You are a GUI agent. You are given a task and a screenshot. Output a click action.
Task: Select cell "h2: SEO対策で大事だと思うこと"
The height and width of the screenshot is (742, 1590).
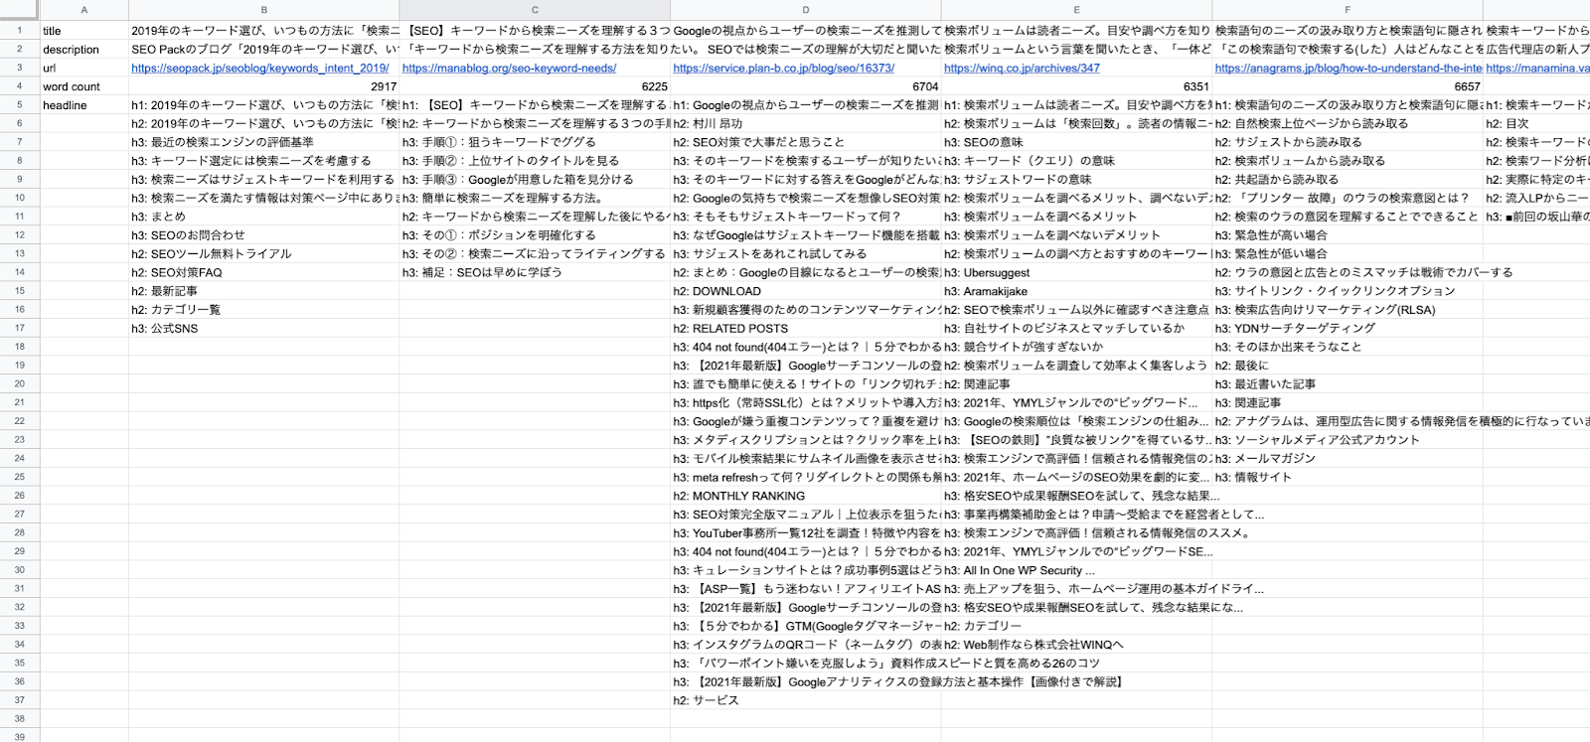pos(806,142)
